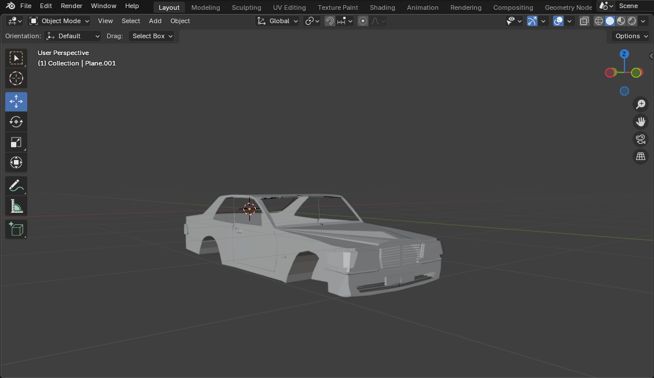Open the Help menu
The image size is (654, 378).
[x=132, y=6]
